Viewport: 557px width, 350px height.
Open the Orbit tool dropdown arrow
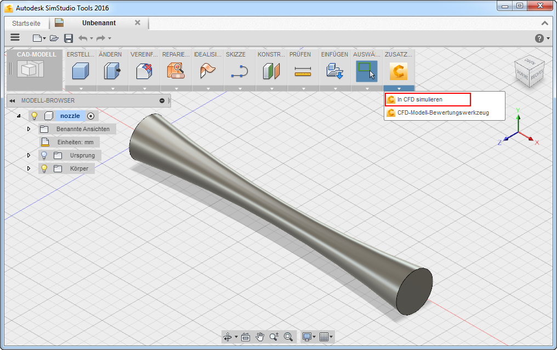coord(236,336)
